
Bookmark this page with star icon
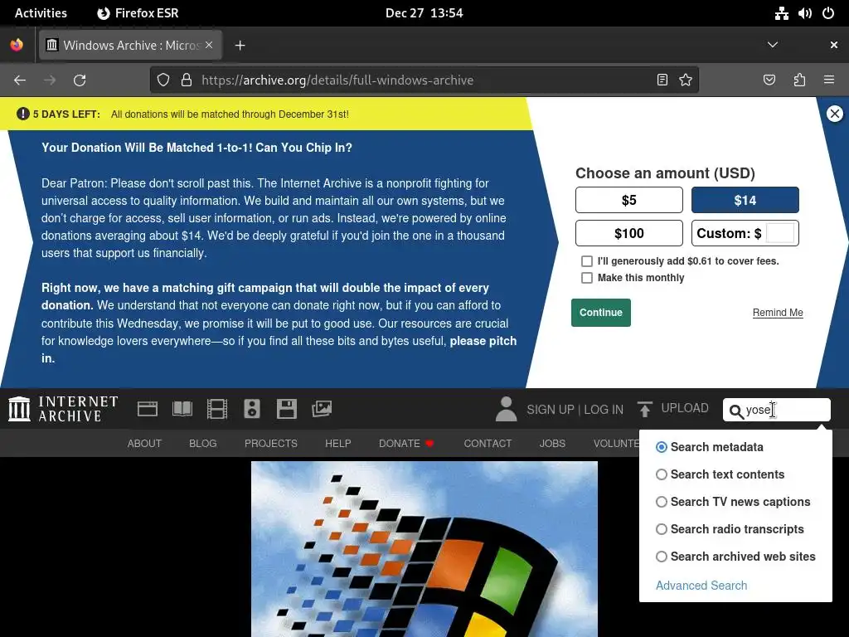686,80
